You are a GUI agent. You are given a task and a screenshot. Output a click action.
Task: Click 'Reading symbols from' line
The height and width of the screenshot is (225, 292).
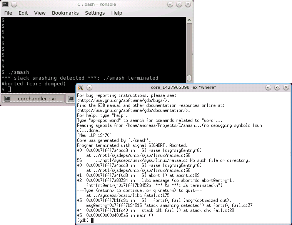(x=169, y=125)
